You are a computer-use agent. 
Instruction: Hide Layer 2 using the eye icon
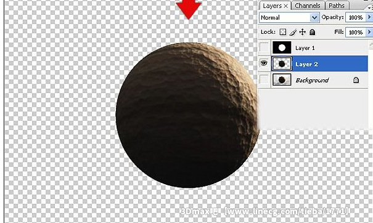264,63
